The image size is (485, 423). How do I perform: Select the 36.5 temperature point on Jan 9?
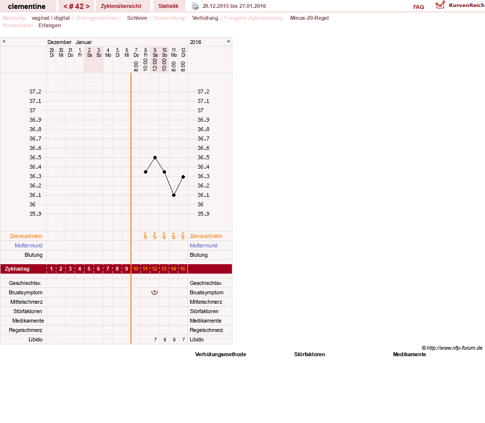155,157
